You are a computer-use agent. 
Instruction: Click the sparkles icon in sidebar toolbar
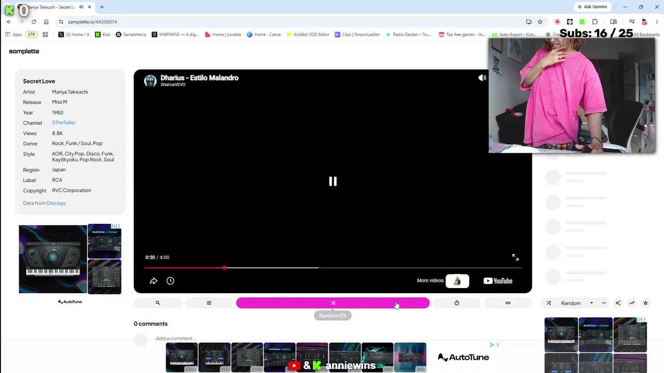618,303
